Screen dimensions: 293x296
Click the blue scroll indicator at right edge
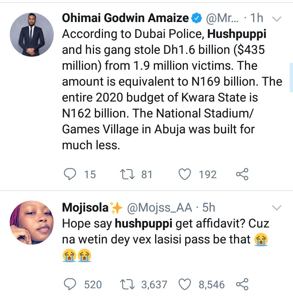click(x=291, y=77)
